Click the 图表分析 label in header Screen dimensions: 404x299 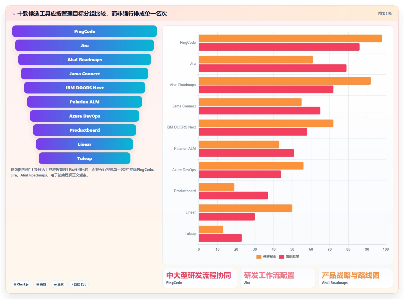tap(385, 13)
